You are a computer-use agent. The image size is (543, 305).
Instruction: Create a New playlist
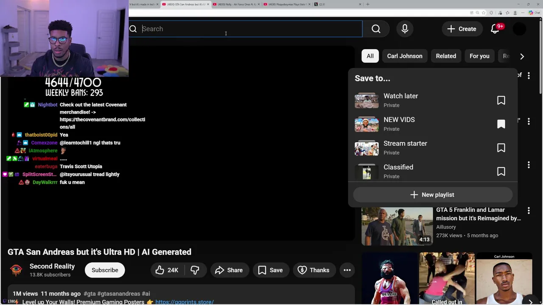click(433, 194)
